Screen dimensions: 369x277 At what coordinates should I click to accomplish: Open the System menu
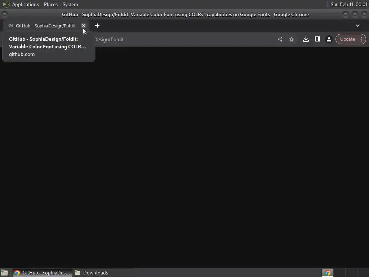(x=70, y=4)
